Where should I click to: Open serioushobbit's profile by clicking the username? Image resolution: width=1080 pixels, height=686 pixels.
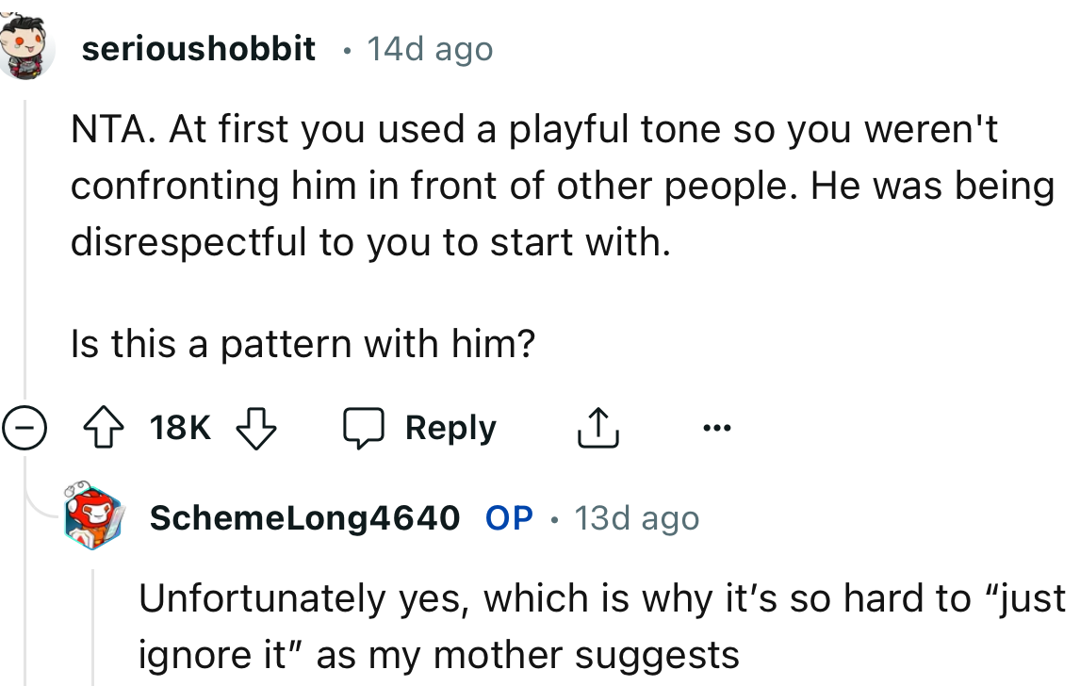click(198, 49)
